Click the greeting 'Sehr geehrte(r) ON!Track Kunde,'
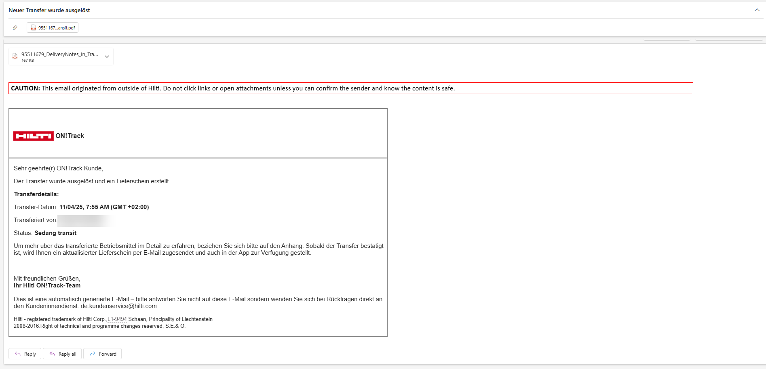 point(58,168)
